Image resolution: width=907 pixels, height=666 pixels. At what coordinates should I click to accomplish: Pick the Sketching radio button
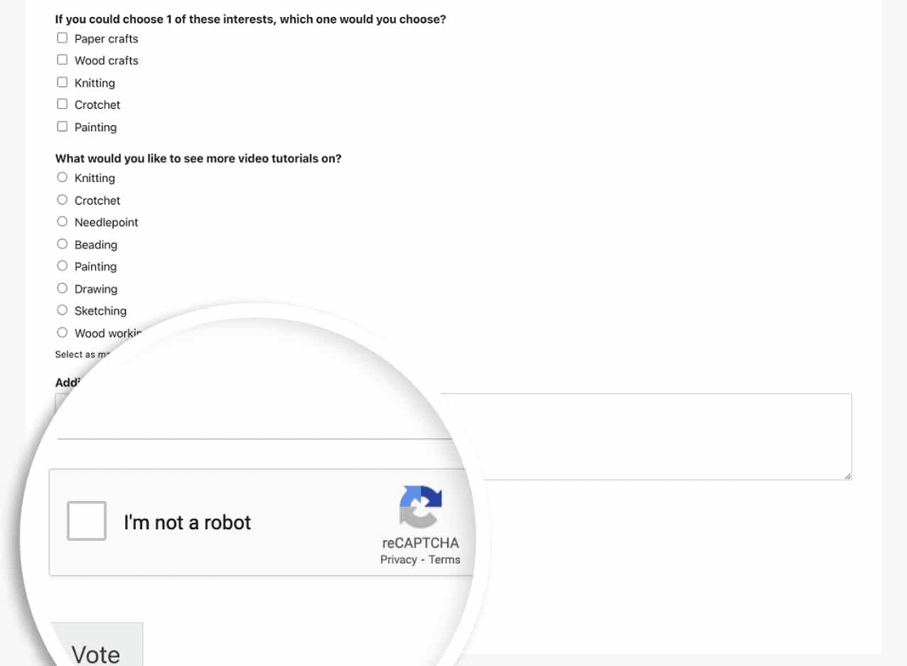click(62, 310)
